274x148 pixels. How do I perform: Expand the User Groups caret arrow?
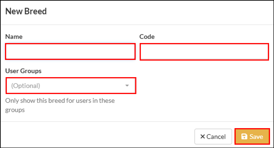[127, 86]
